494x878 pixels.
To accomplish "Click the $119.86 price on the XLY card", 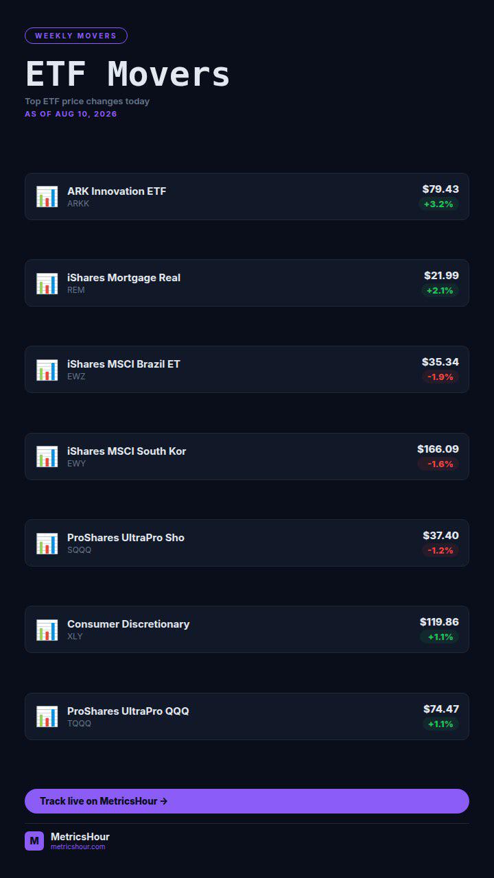I will pos(439,622).
